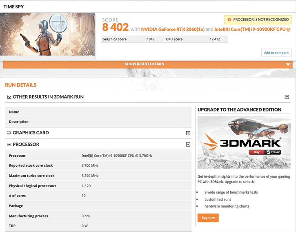Screen dimensions: 296x232
Task: Click Physical / logical processors label
Action: (33, 186)
